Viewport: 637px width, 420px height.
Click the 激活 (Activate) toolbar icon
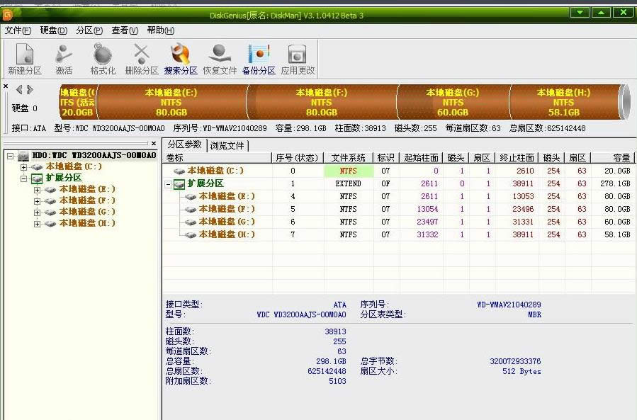tap(62, 57)
